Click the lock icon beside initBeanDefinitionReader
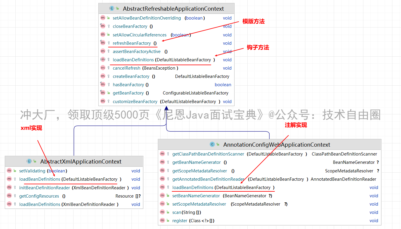The width and height of the screenshot is (401, 229). point(15,188)
